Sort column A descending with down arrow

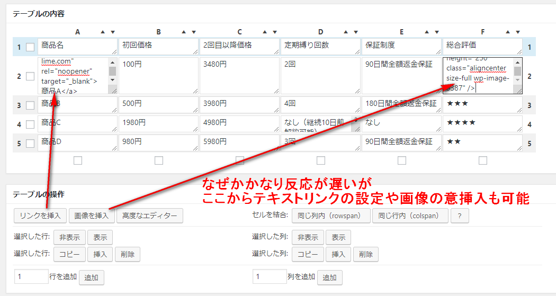[112, 32]
